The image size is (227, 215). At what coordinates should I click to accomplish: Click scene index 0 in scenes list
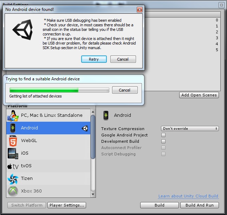click(217, 20)
